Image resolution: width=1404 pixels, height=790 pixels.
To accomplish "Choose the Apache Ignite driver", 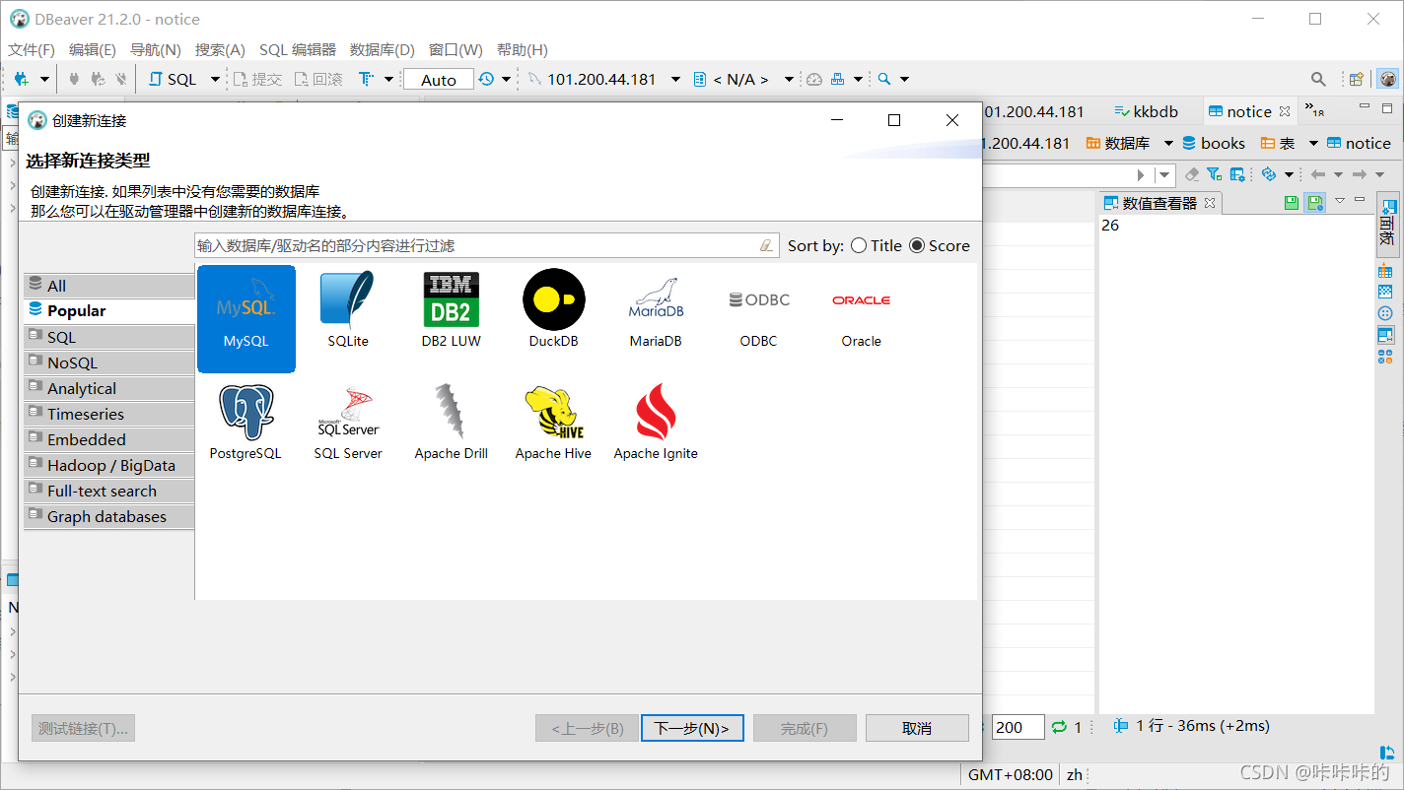I will (656, 422).
